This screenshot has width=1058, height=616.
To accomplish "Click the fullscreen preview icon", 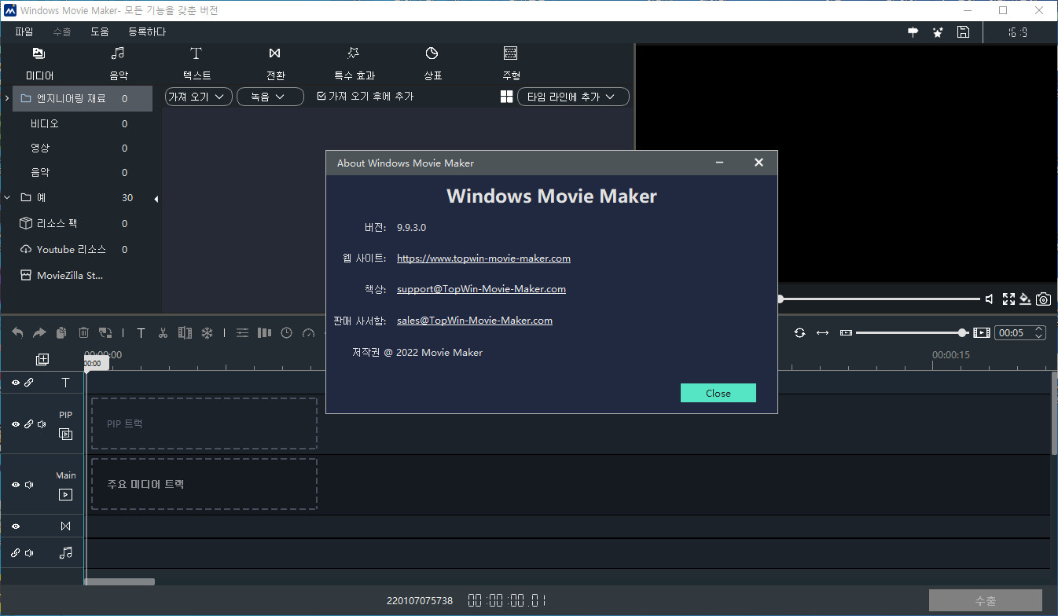I will [1008, 299].
